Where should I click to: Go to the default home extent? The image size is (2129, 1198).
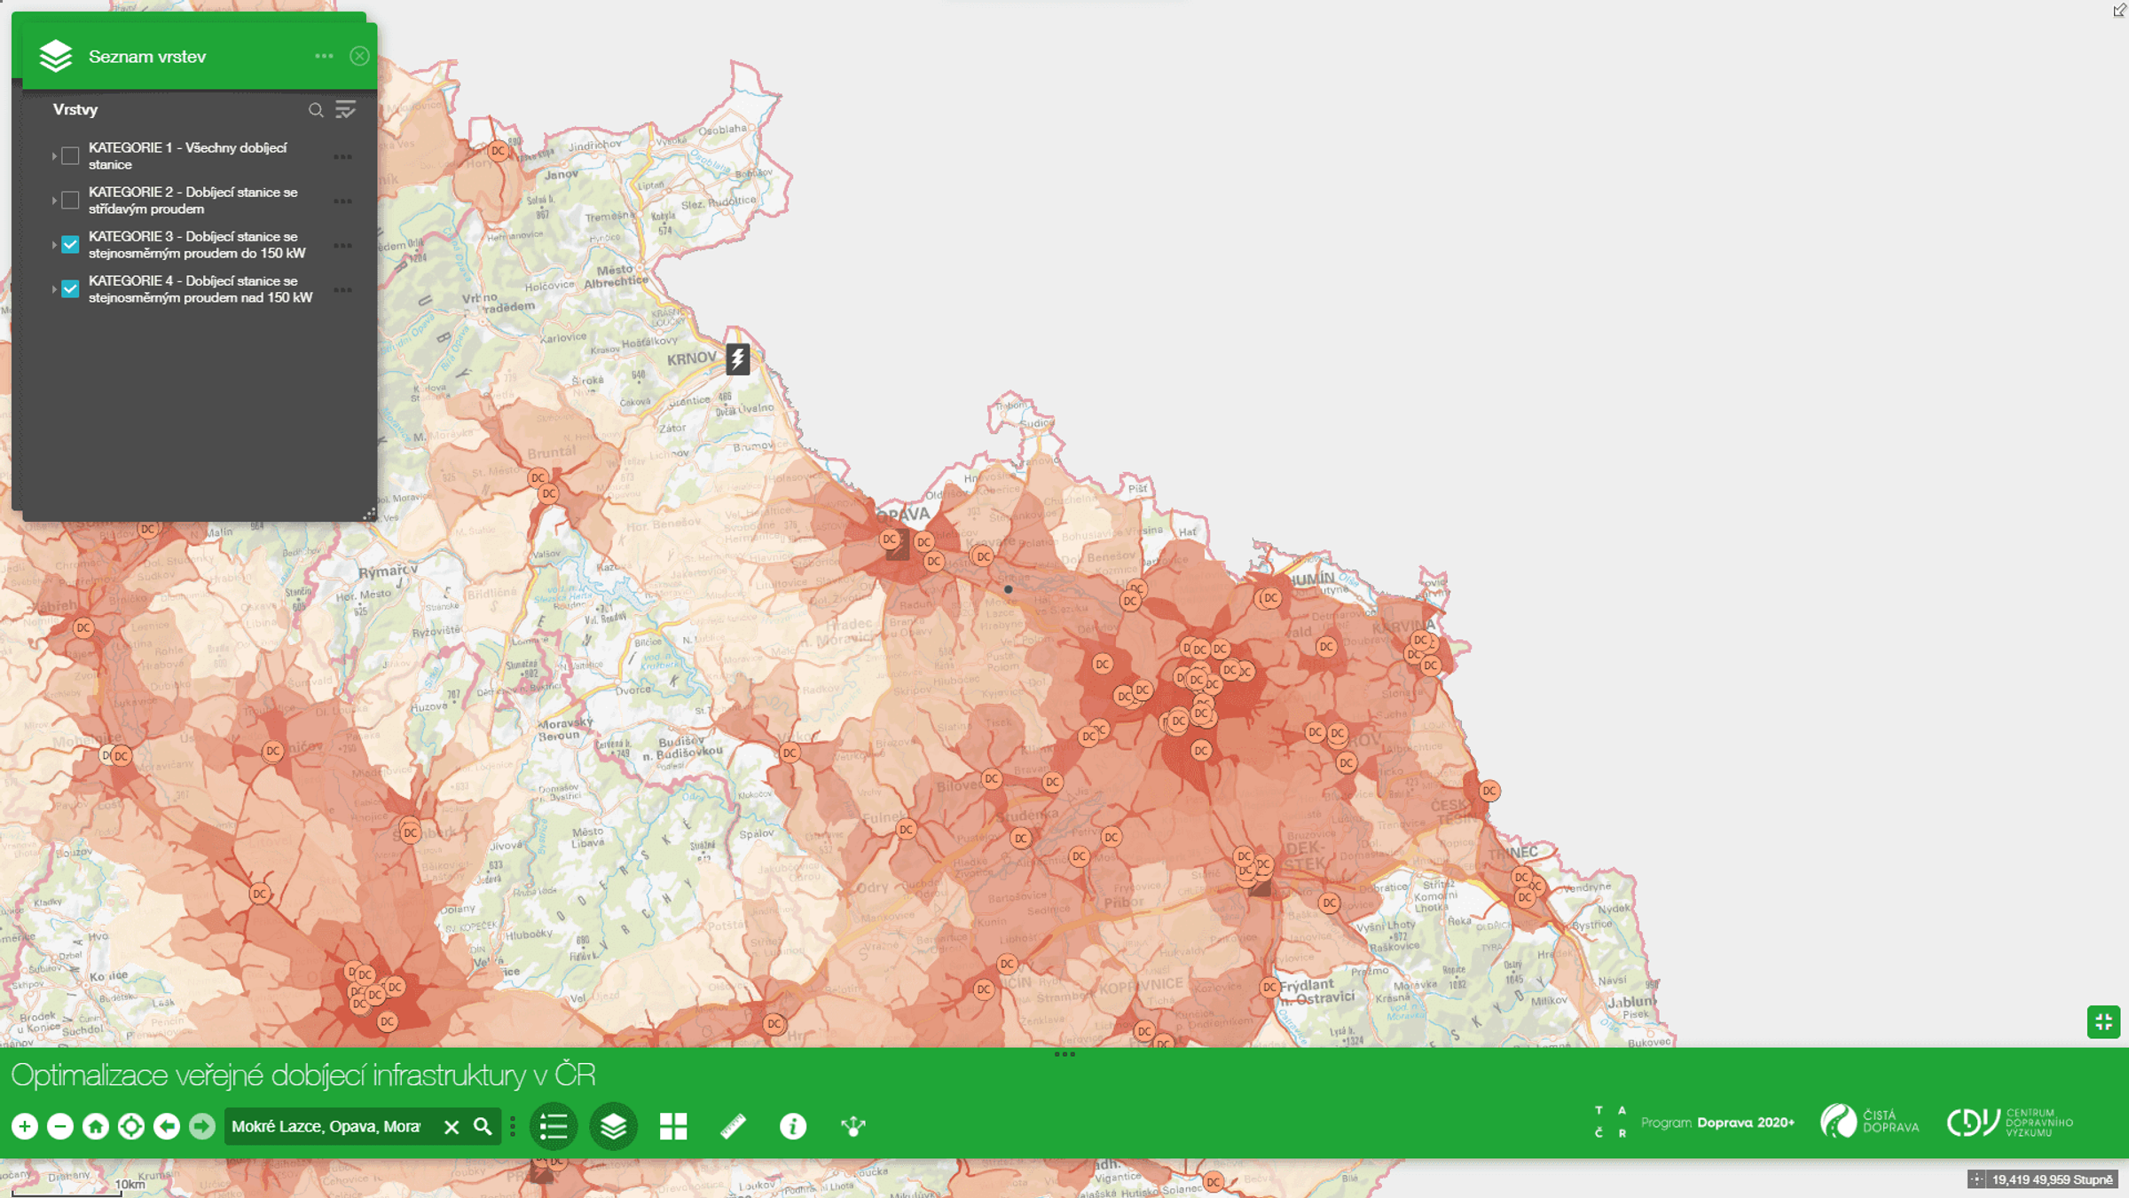[96, 1126]
